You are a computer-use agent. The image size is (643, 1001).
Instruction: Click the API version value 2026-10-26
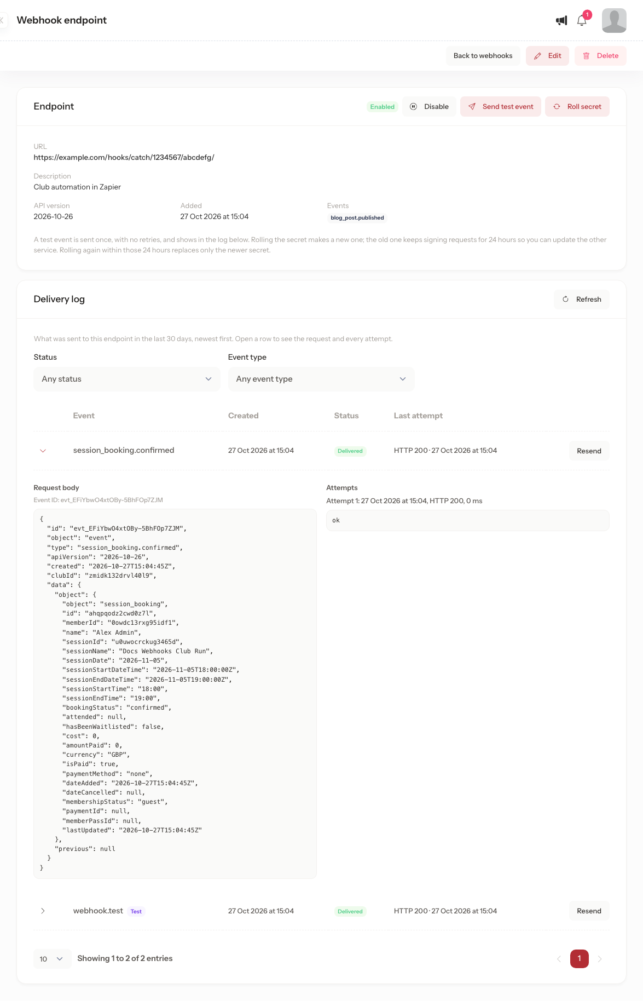[x=53, y=217]
